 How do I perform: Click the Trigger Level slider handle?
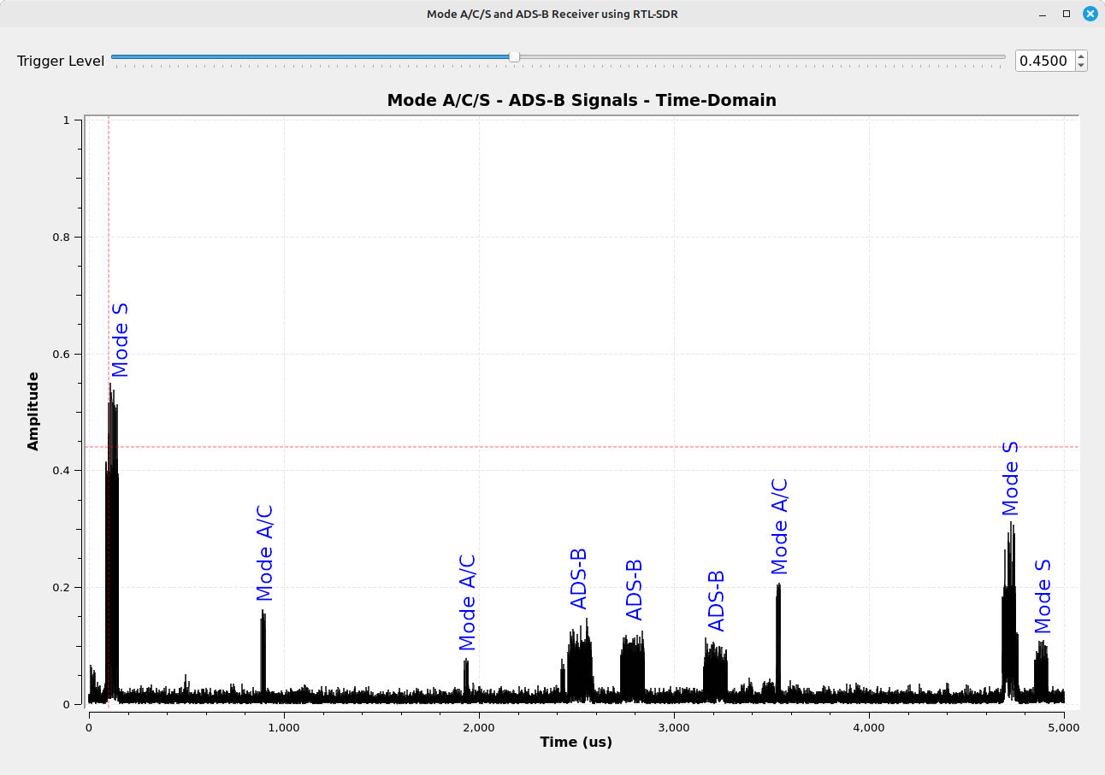tap(514, 57)
